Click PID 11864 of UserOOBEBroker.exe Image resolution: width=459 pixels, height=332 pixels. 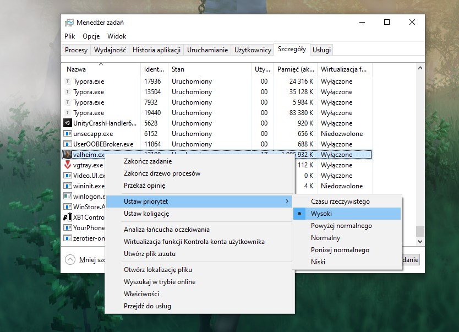[x=152, y=144]
